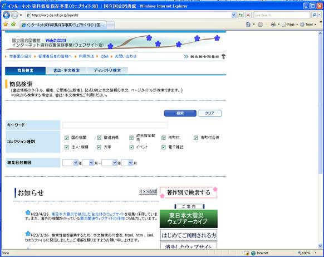Switch to the 書誌・本文検索 tab
This screenshot has width=324, height=257.
pyautogui.click(x=66, y=70)
